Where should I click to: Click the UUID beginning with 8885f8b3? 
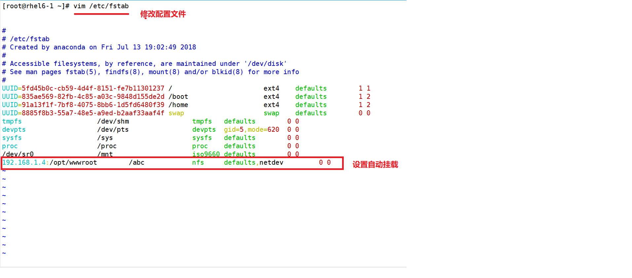click(93, 113)
